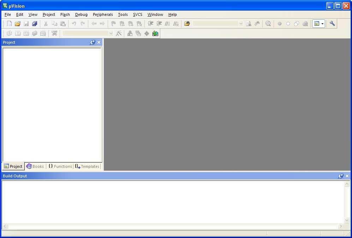Launch the Pack Installer icon
The image size is (352, 238).
(155, 33)
